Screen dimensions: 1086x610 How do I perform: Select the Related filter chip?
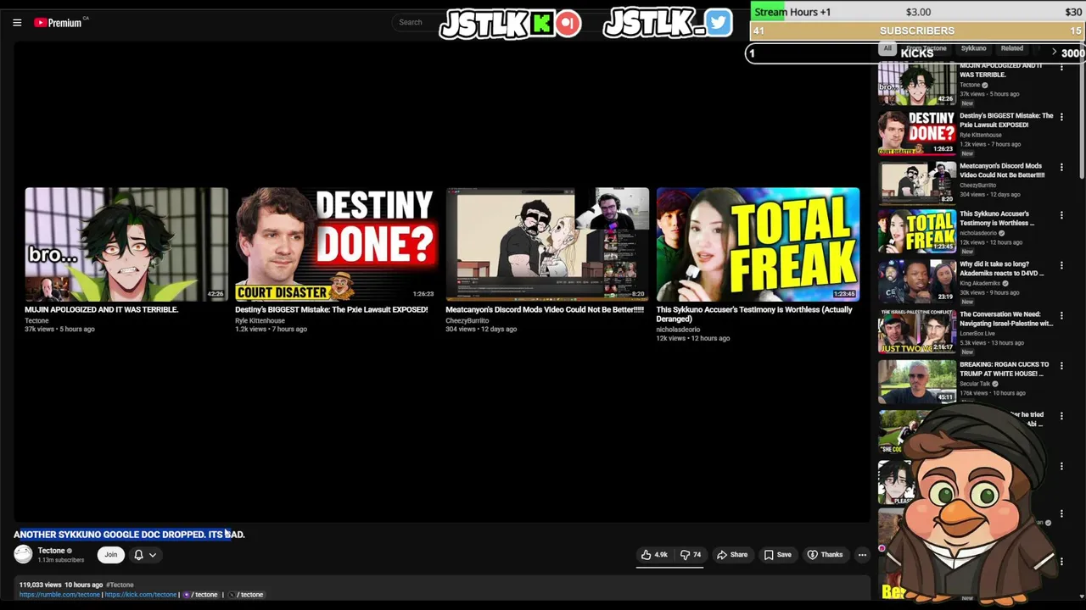tap(1011, 48)
